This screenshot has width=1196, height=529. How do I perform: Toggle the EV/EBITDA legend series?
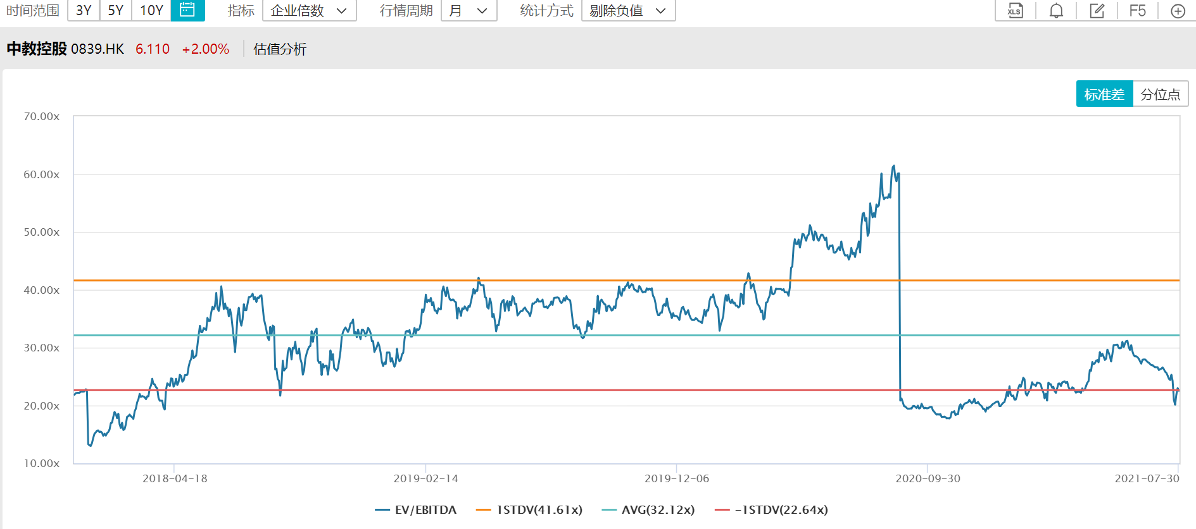coord(416,509)
